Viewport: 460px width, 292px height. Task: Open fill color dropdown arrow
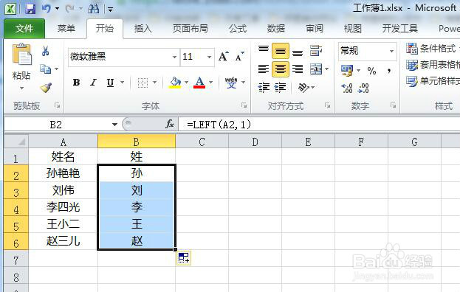186,83
